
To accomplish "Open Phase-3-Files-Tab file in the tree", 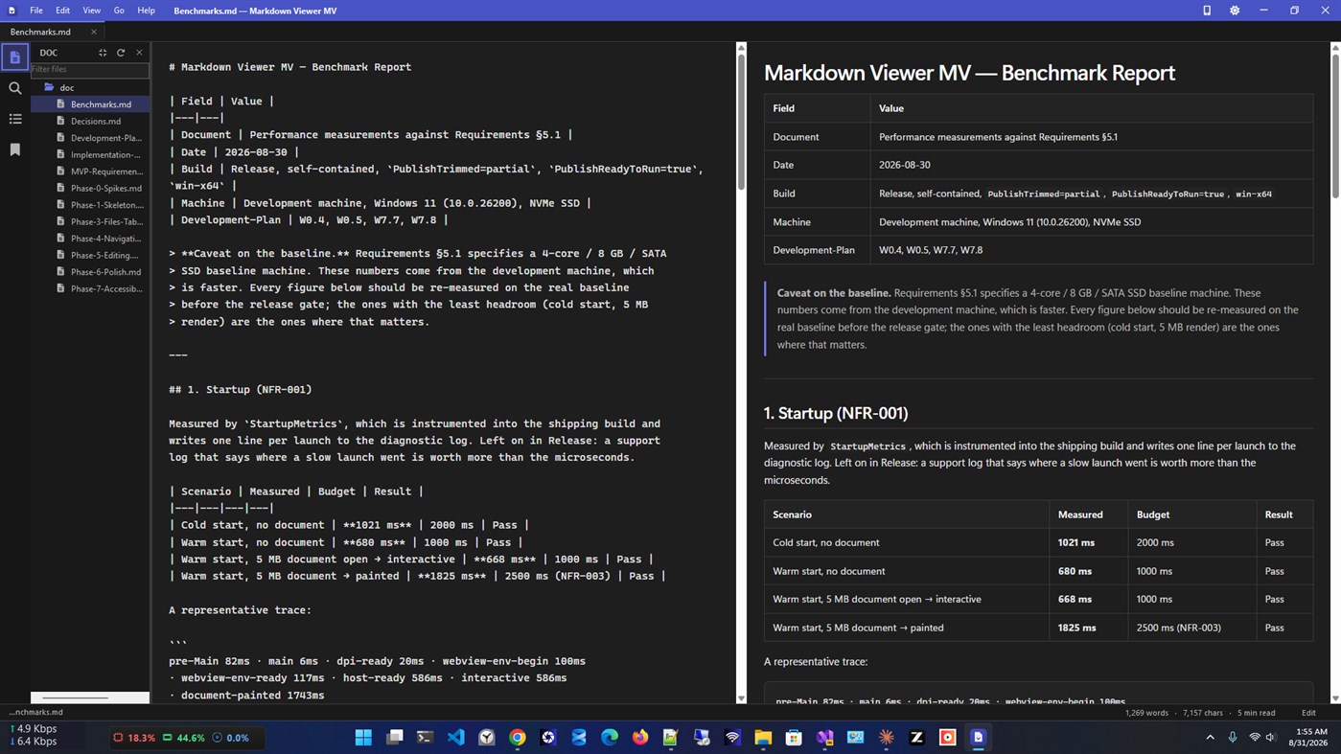I will pyautogui.click(x=91, y=221).
